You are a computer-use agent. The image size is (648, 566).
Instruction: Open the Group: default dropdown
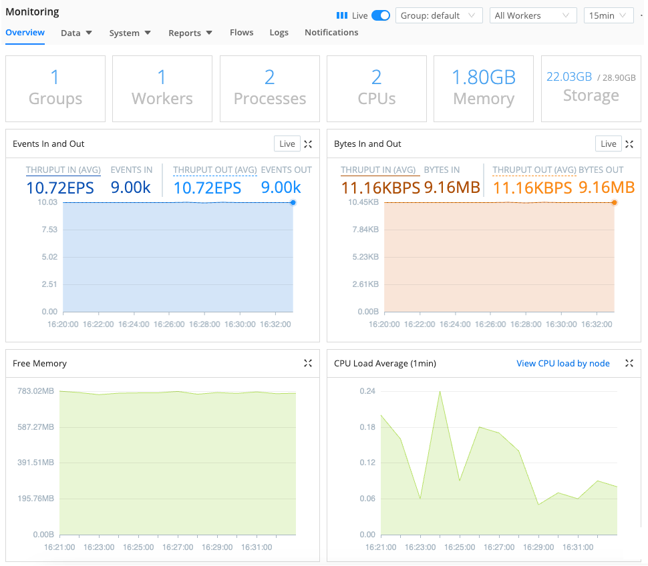pyautogui.click(x=439, y=15)
